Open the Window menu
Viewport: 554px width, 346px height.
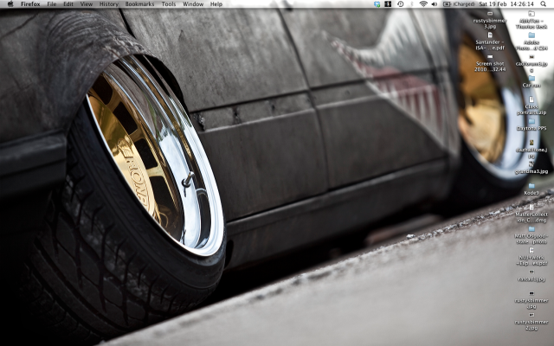[x=193, y=3]
